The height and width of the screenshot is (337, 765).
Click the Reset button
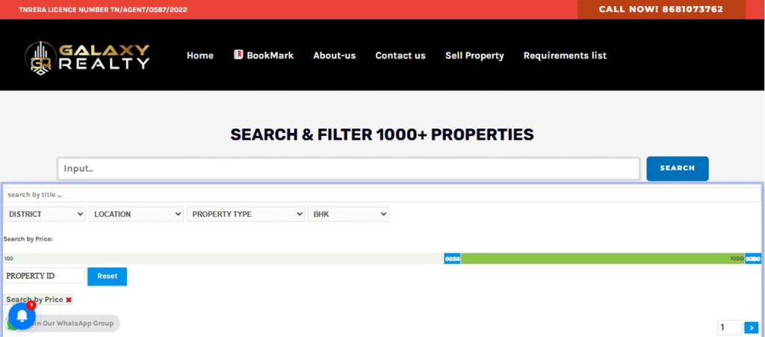pos(108,276)
